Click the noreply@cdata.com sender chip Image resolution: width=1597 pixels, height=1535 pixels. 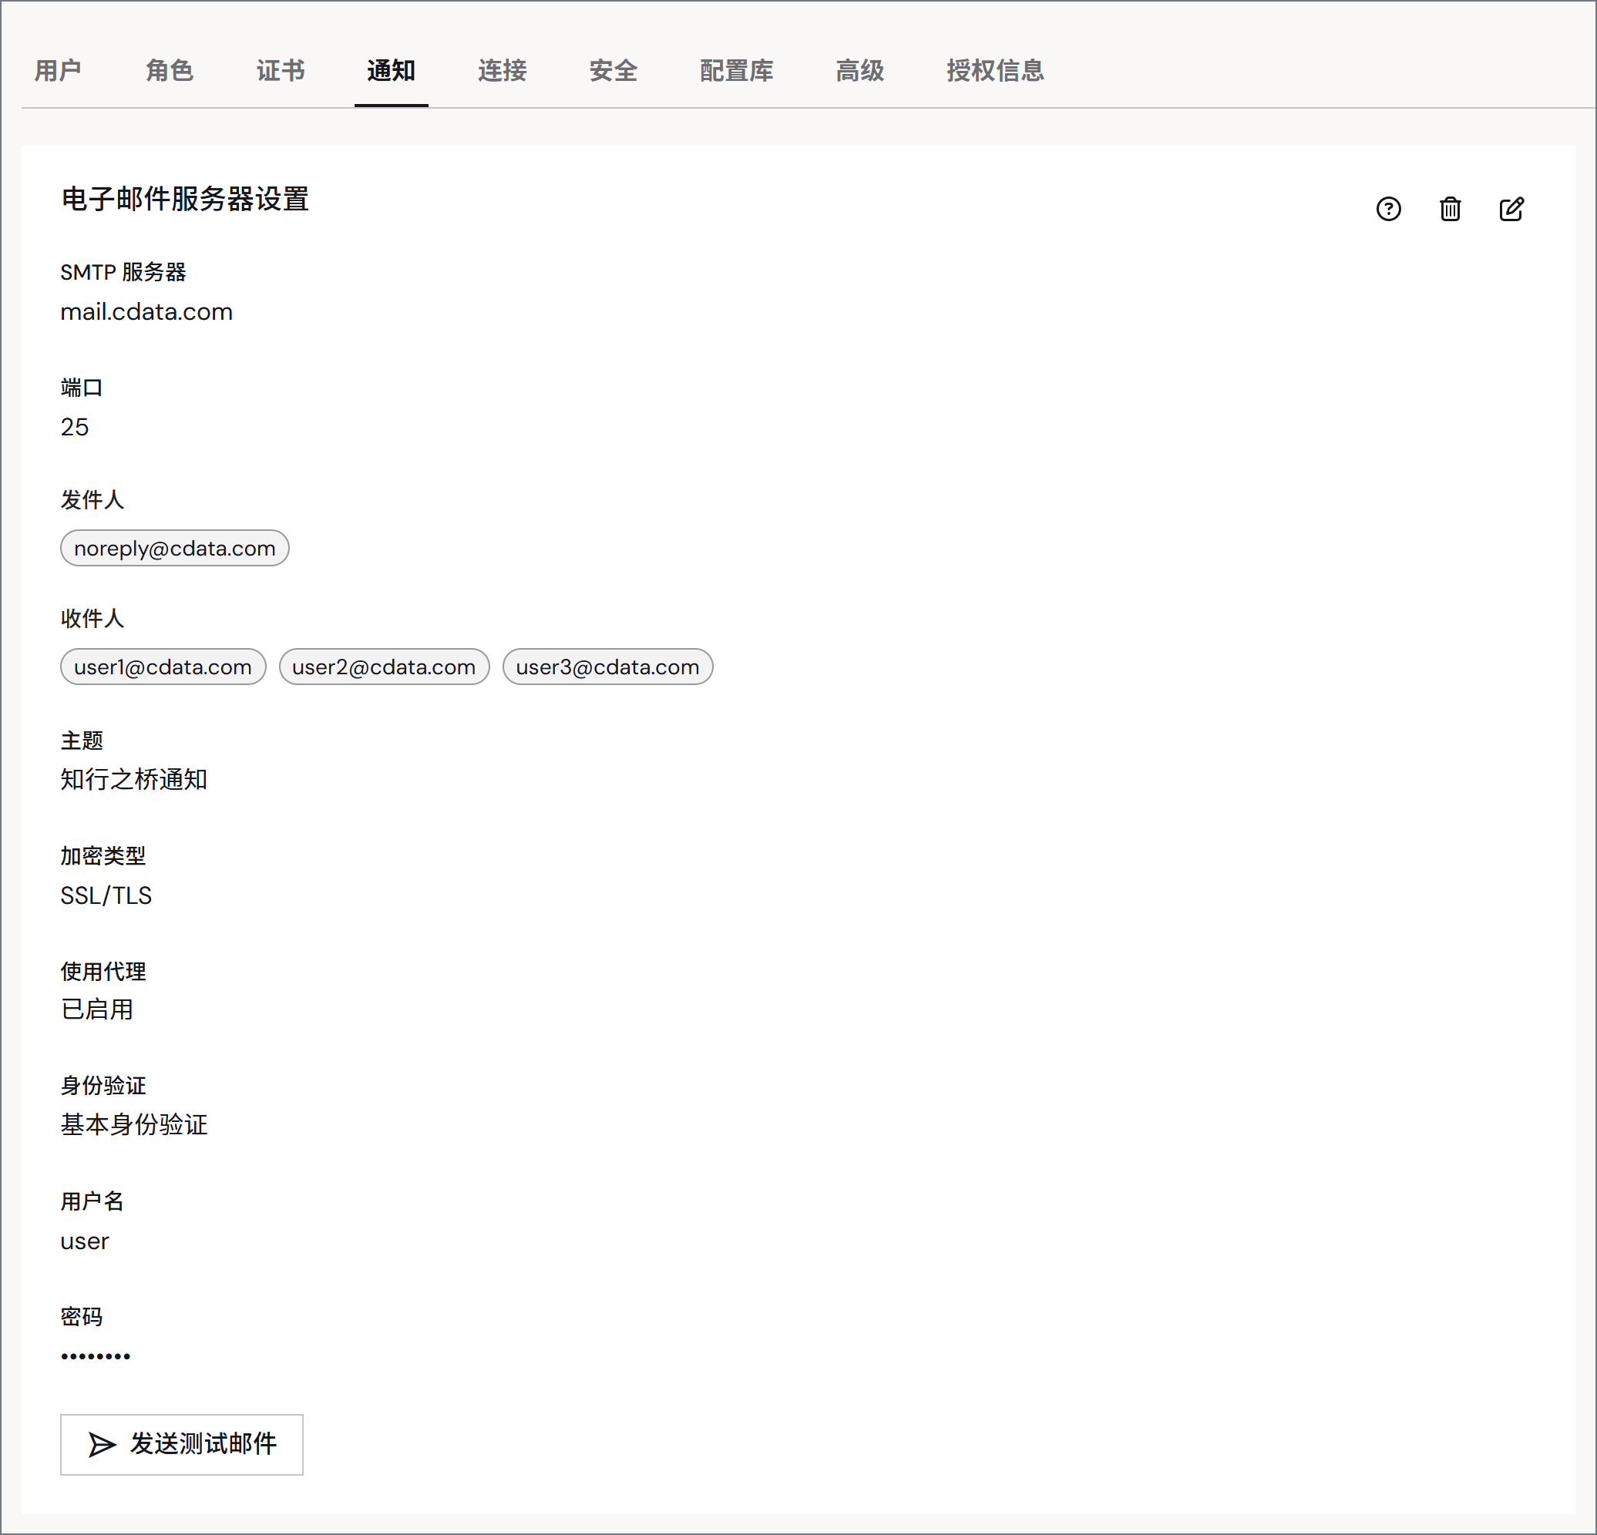[175, 549]
